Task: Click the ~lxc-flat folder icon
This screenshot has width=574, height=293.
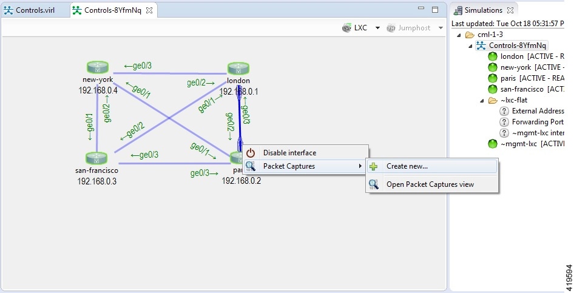Action: 493,101
